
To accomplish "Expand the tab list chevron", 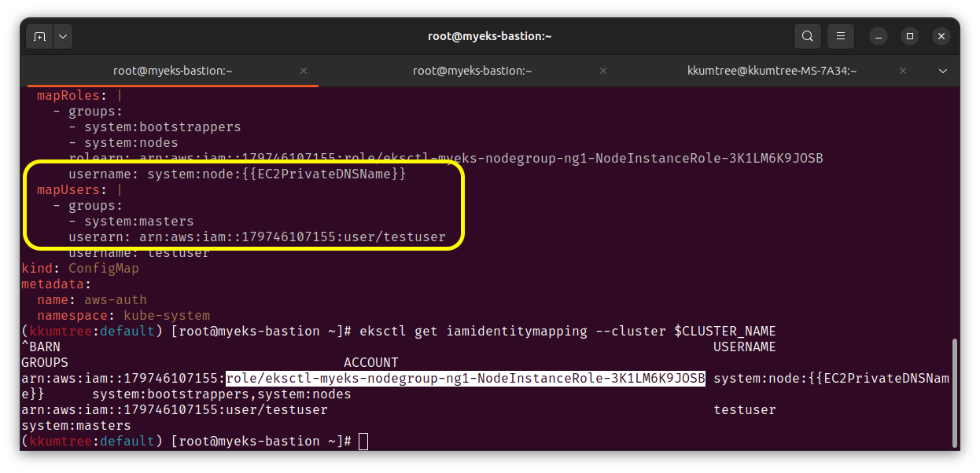I will tap(943, 71).
